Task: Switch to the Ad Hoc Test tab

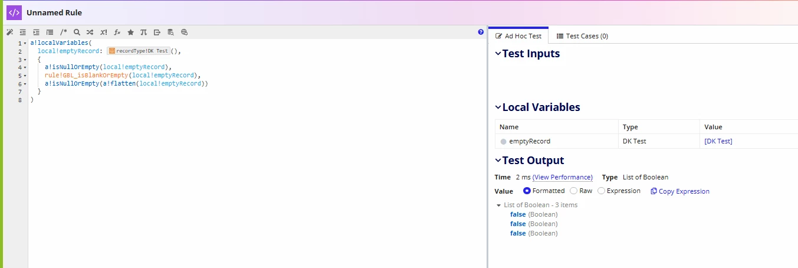Action: coord(518,36)
